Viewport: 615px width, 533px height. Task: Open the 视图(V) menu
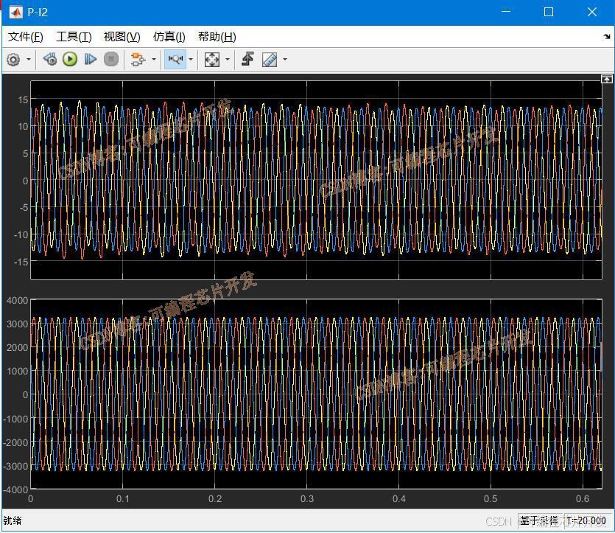click(x=122, y=37)
